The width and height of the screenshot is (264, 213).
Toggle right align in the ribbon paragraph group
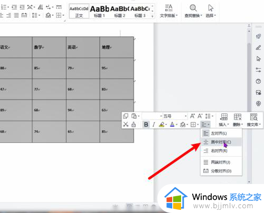[8, 15]
